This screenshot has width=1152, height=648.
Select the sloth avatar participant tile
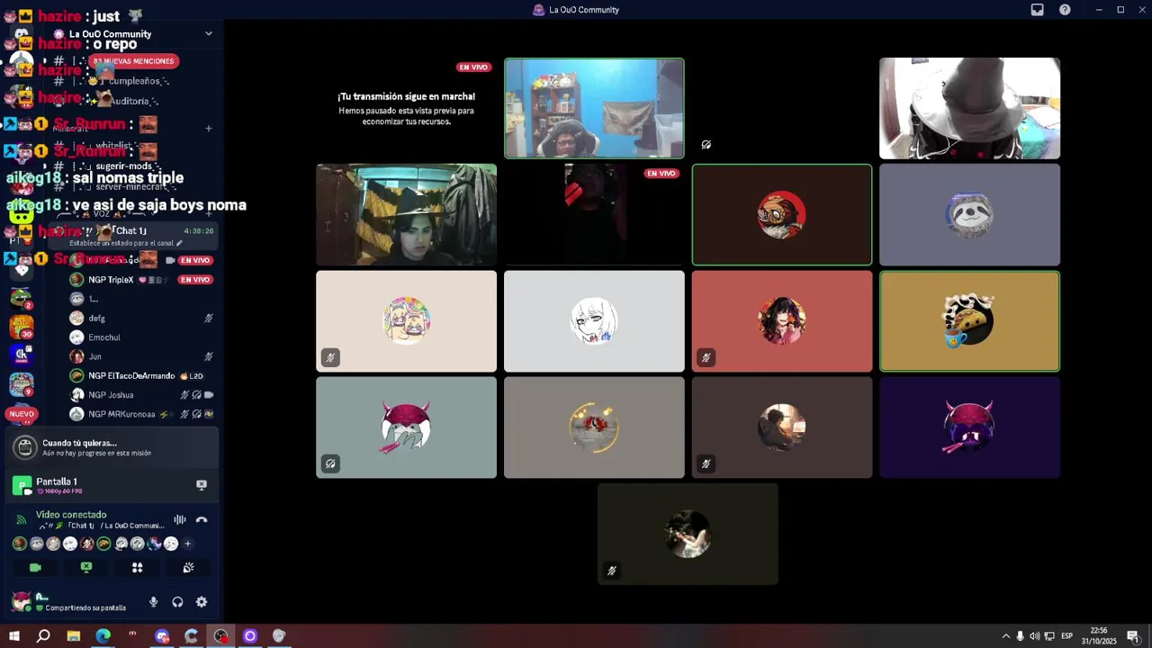point(969,214)
